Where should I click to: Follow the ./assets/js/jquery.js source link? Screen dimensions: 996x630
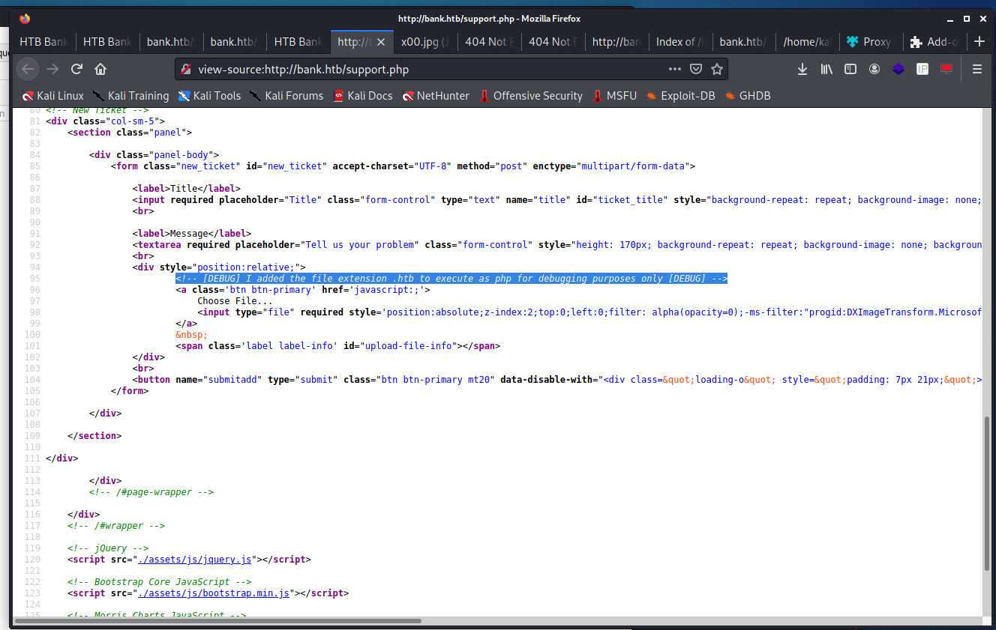[x=195, y=560]
